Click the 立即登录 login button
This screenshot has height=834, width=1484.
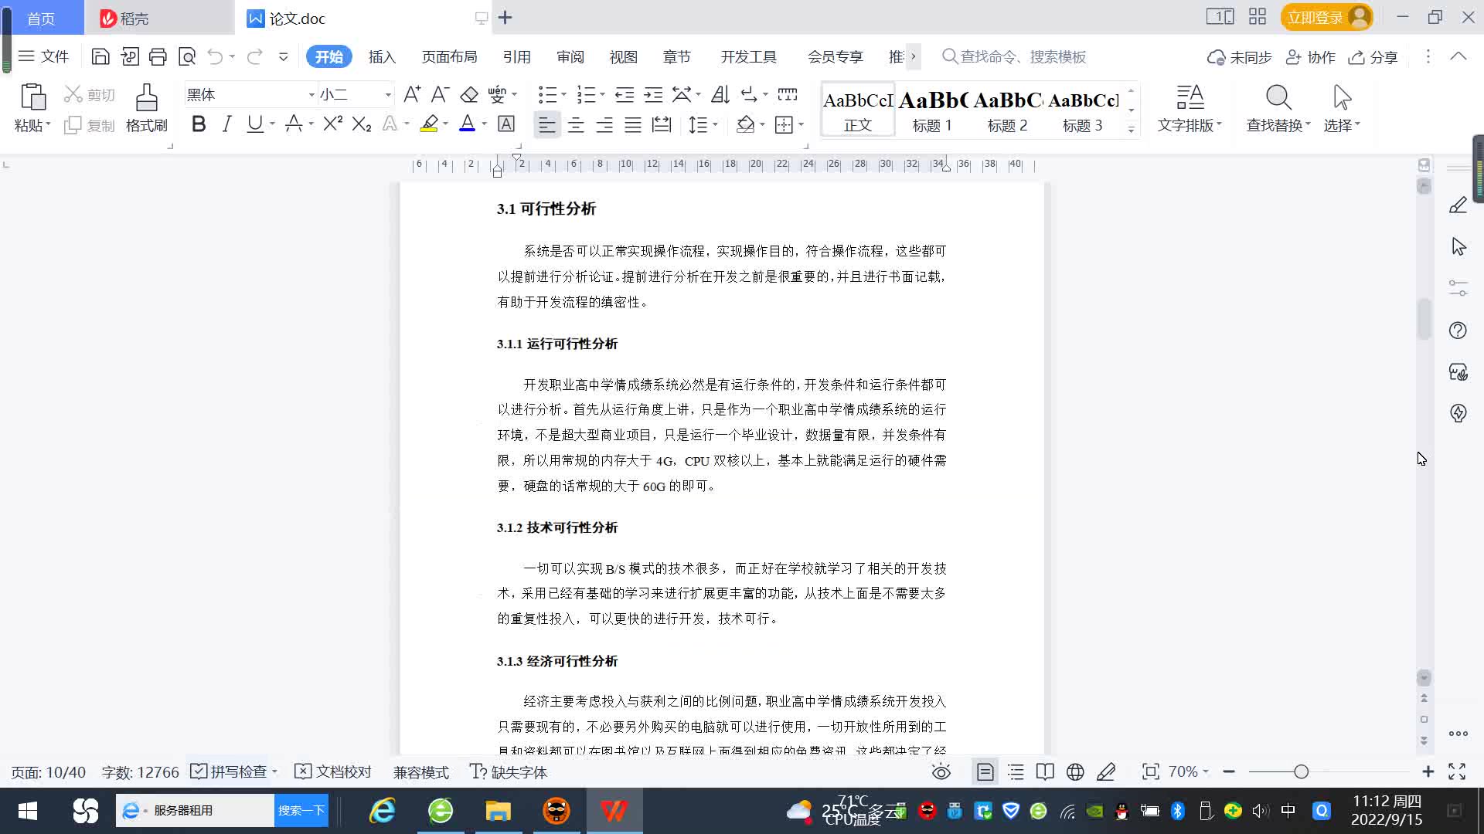click(x=1316, y=18)
